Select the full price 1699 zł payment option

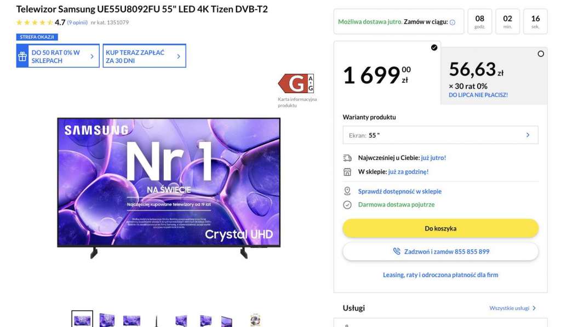[383, 74]
